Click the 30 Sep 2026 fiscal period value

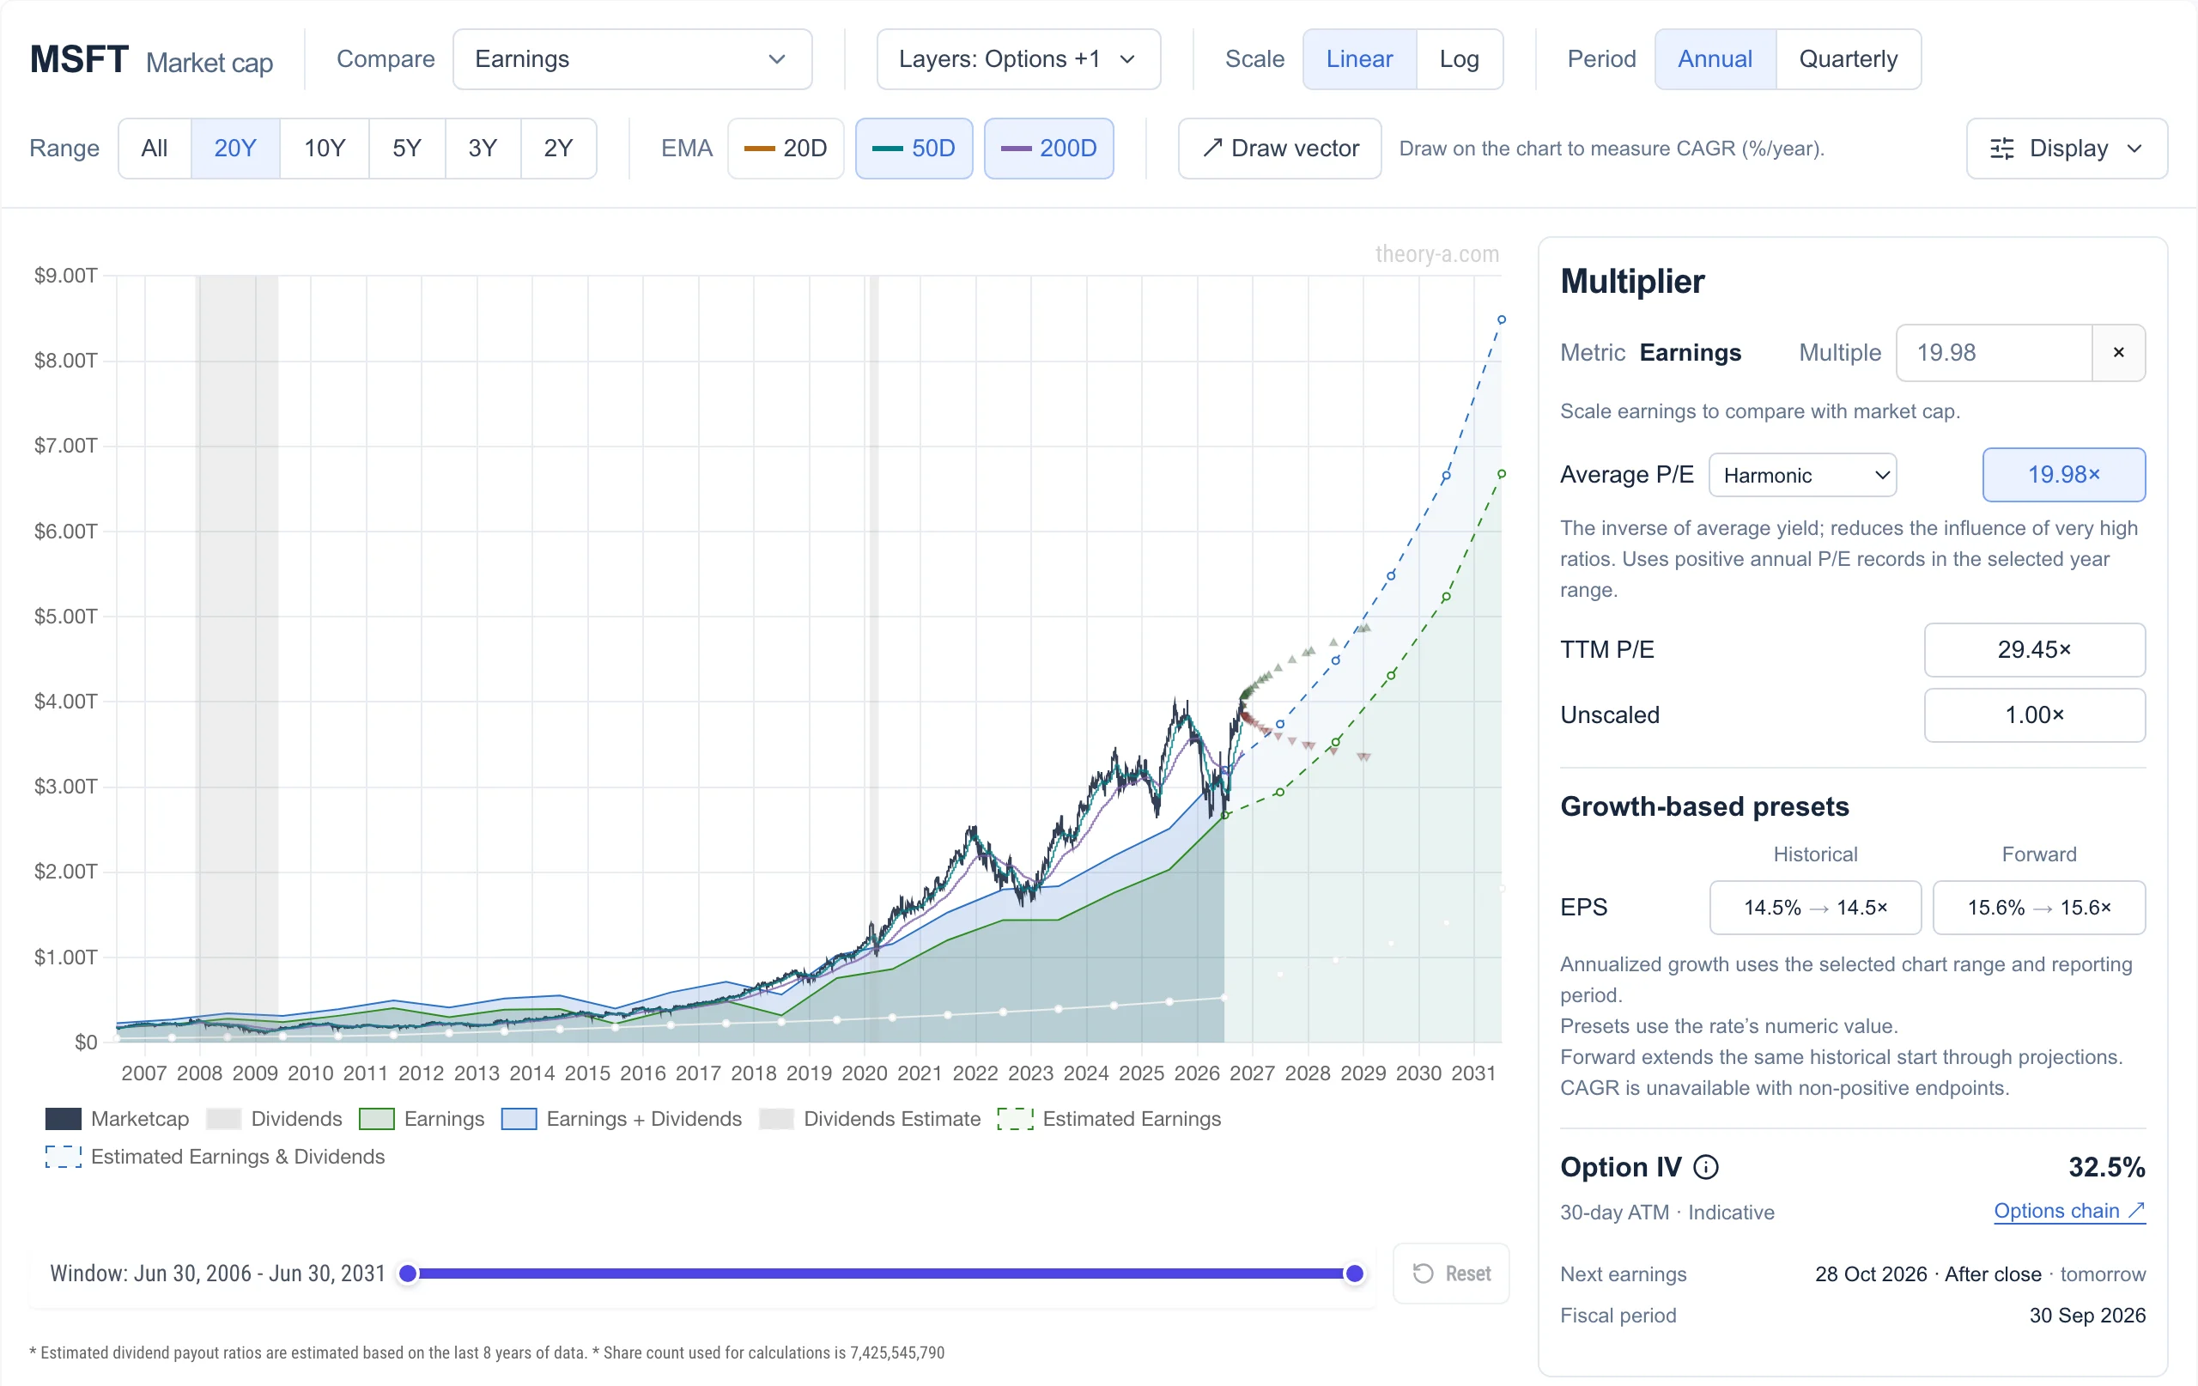[2086, 1316]
